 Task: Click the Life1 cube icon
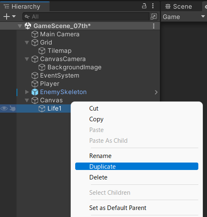click(x=42, y=108)
